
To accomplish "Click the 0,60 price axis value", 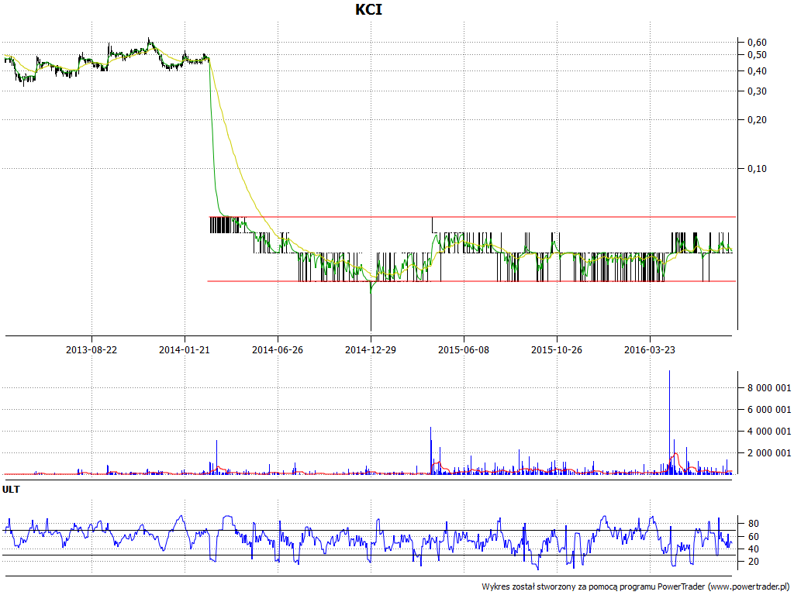I will click(x=757, y=42).
